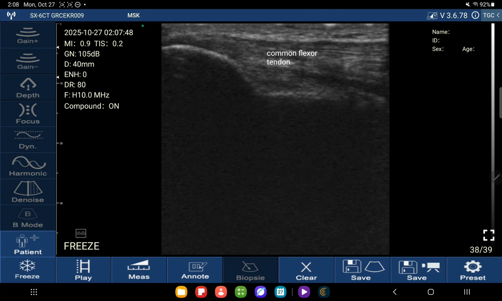
Task: Tap the cine frame counter 38/39
Action: coord(481,250)
